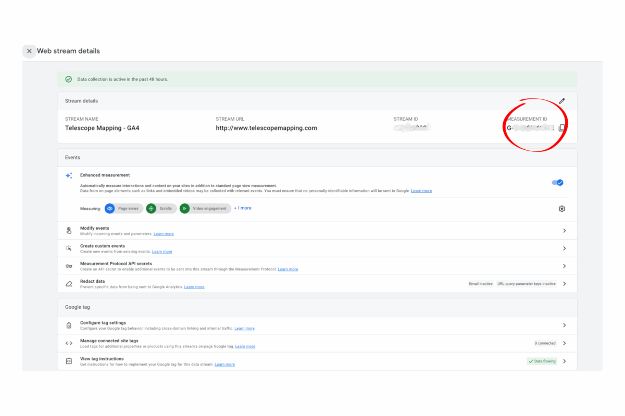
Task: Click the Data flowing status badge
Action: [x=542, y=361]
